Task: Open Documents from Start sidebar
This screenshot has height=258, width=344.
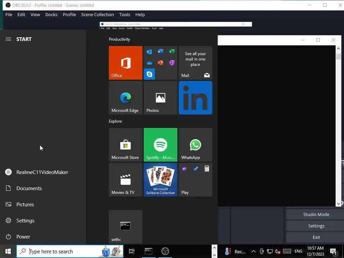Action: [43, 188]
